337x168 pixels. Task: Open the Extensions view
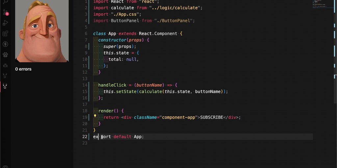(5, 33)
